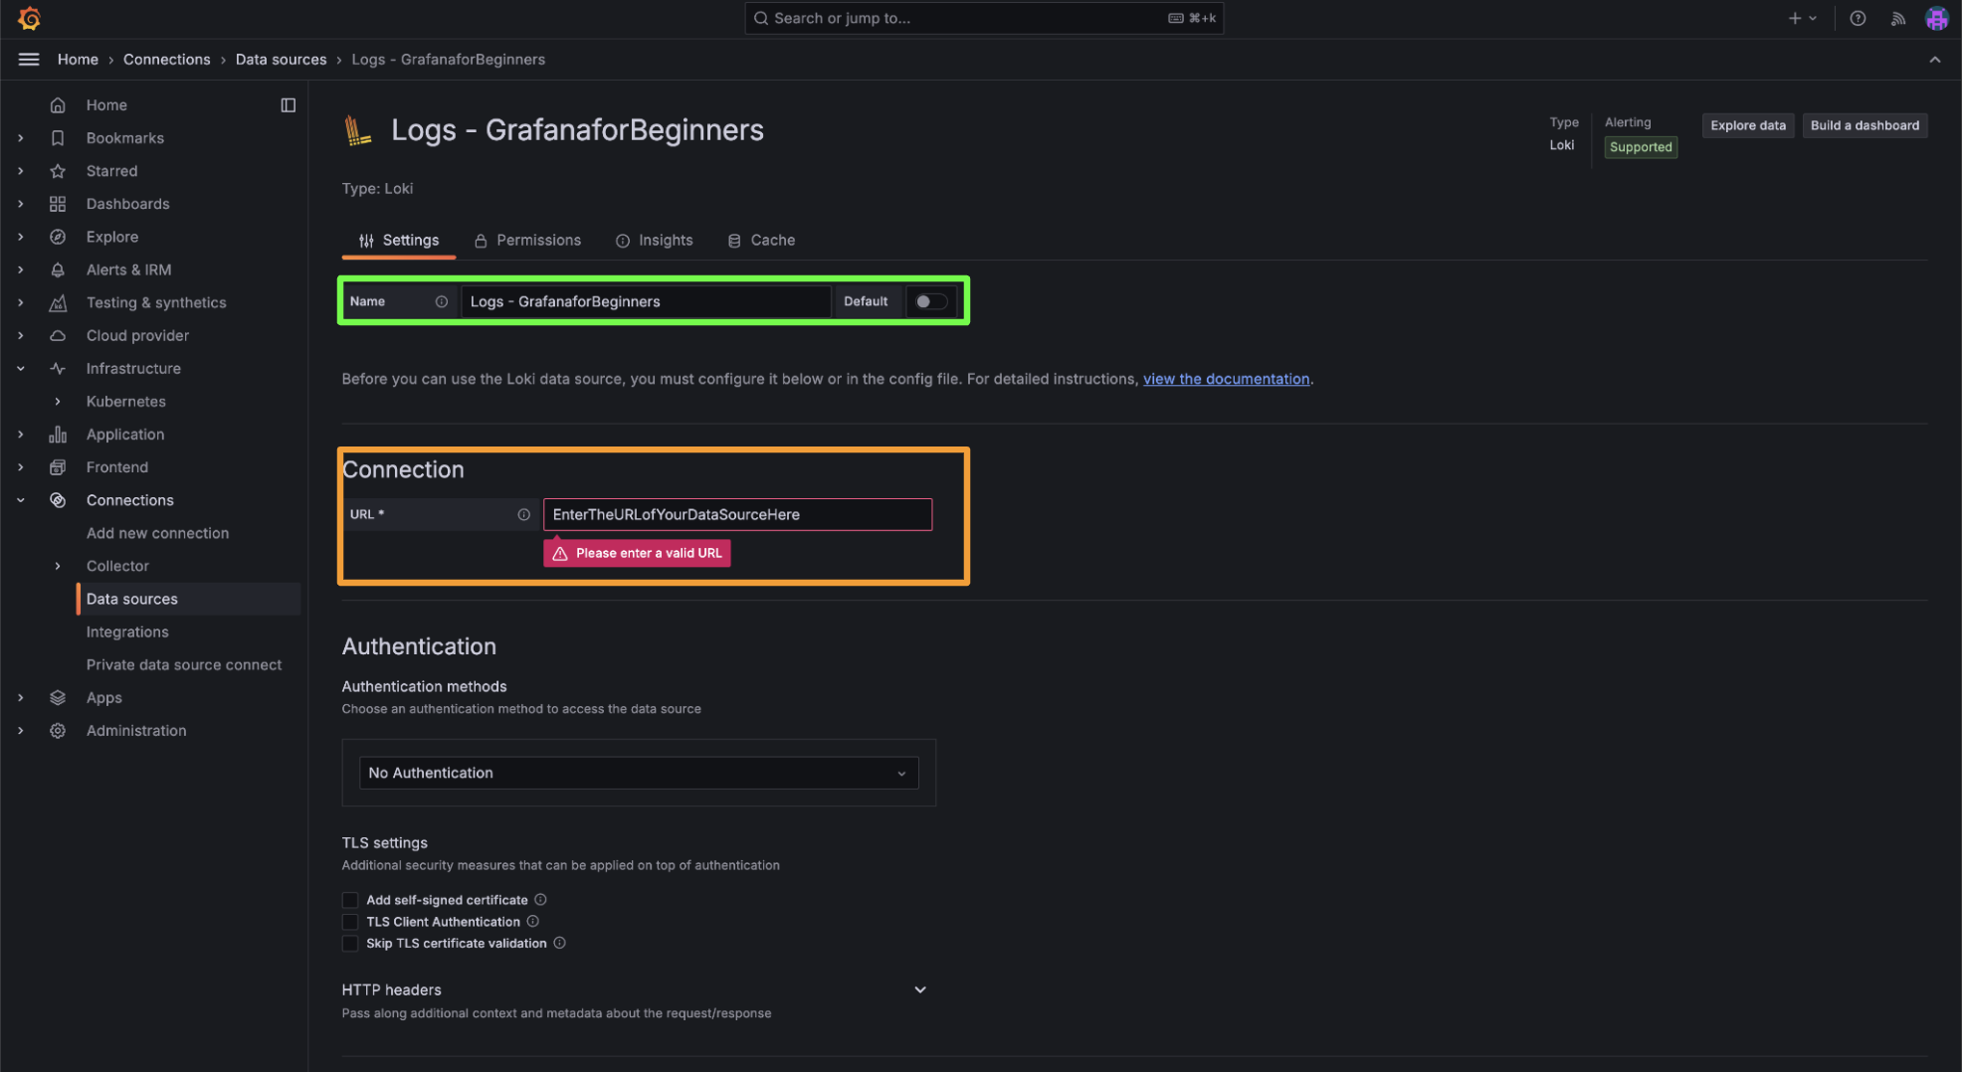Toggle the hamburger menu icon
The width and height of the screenshot is (1962, 1072).
[29, 60]
